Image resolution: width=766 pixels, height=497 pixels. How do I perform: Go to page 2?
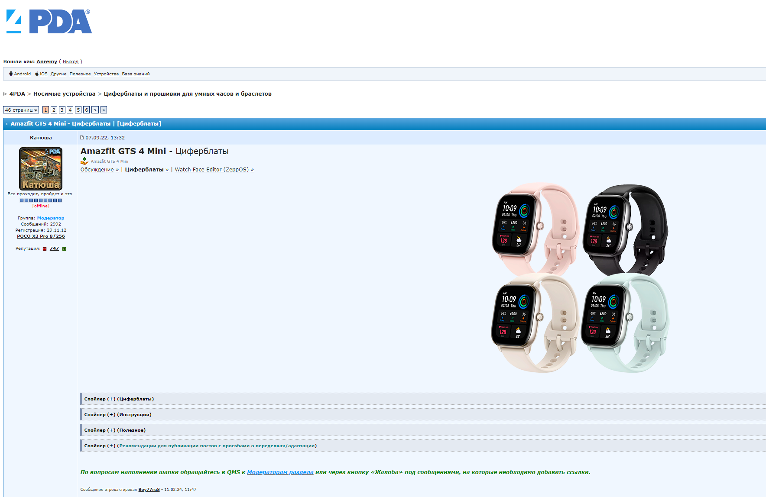(54, 110)
